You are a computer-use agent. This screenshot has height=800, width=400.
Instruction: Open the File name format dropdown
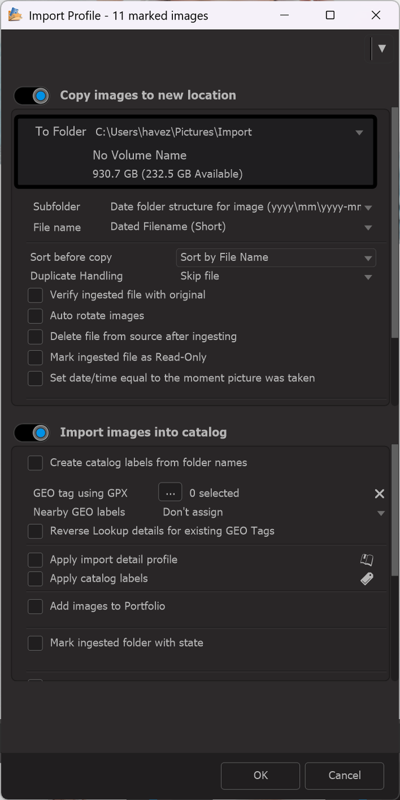(x=368, y=227)
